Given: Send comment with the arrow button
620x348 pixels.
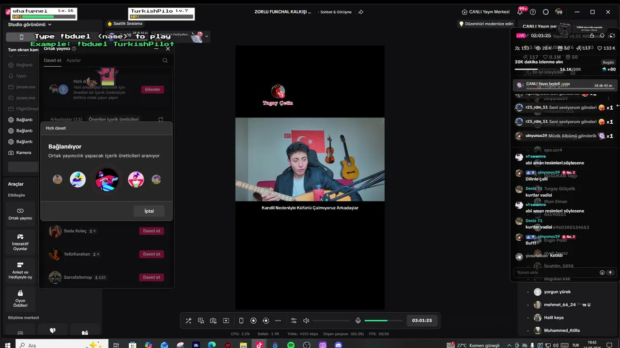Looking at the screenshot, I should [x=610, y=273].
